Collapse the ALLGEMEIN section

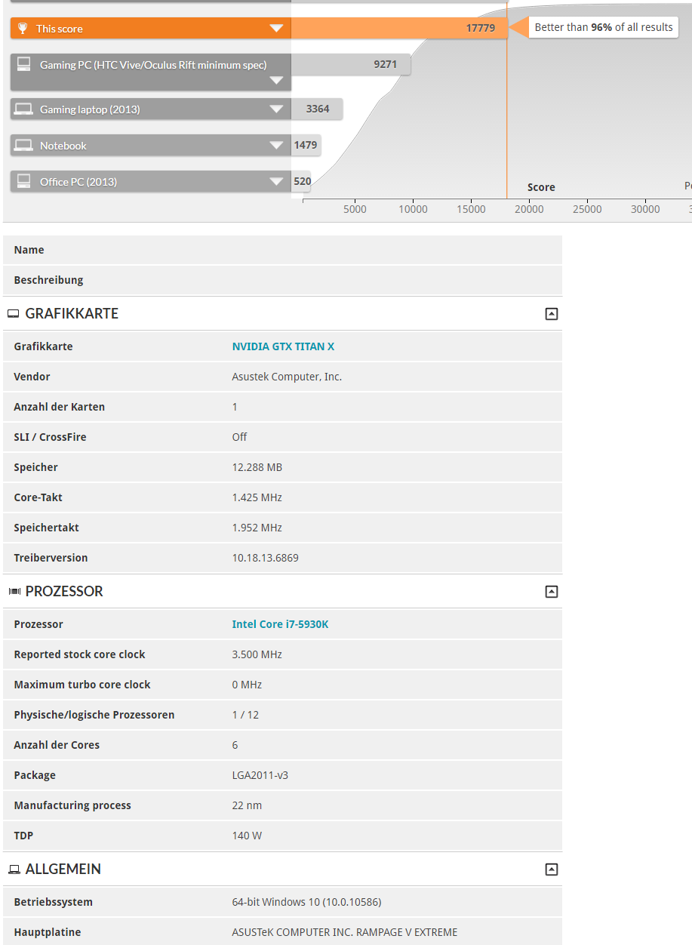pyautogui.click(x=552, y=870)
